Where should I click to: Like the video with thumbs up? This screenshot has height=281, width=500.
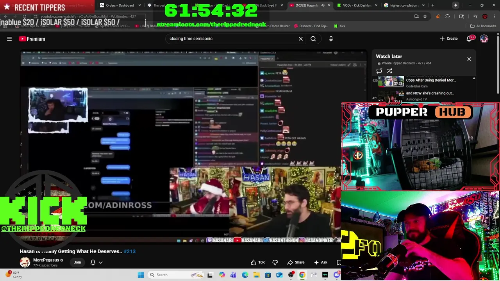pyautogui.click(x=258, y=262)
